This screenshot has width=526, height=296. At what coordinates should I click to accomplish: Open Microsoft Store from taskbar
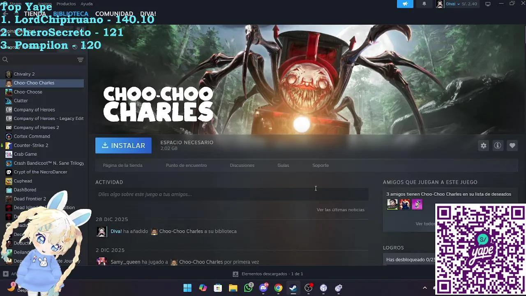pos(218,288)
